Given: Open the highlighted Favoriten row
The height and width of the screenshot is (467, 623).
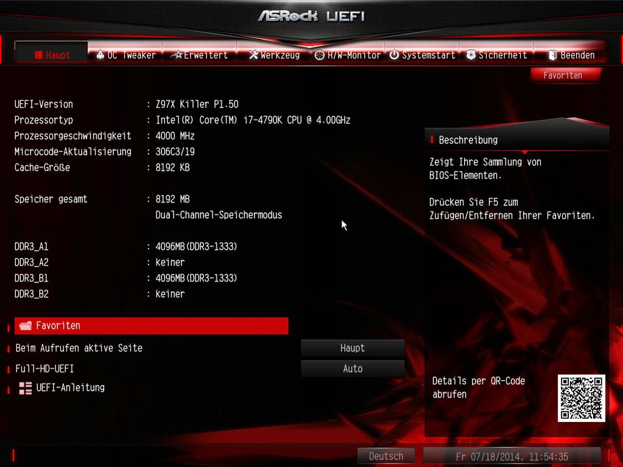Looking at the screenshot, I should click(x=152, y=326).
